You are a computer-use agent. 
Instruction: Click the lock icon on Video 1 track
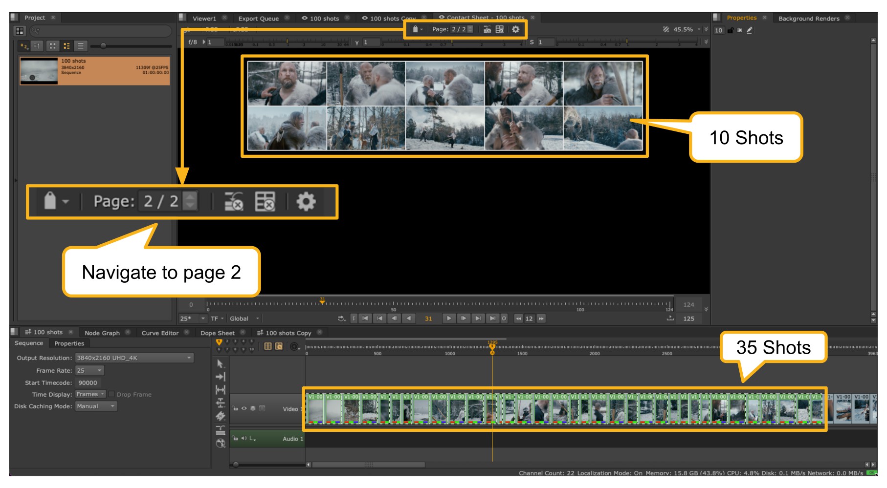pos(235,408)
